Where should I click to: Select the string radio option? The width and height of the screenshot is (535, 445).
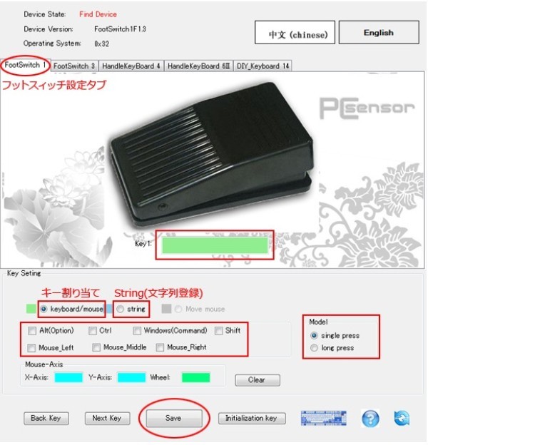pos(120,309)
